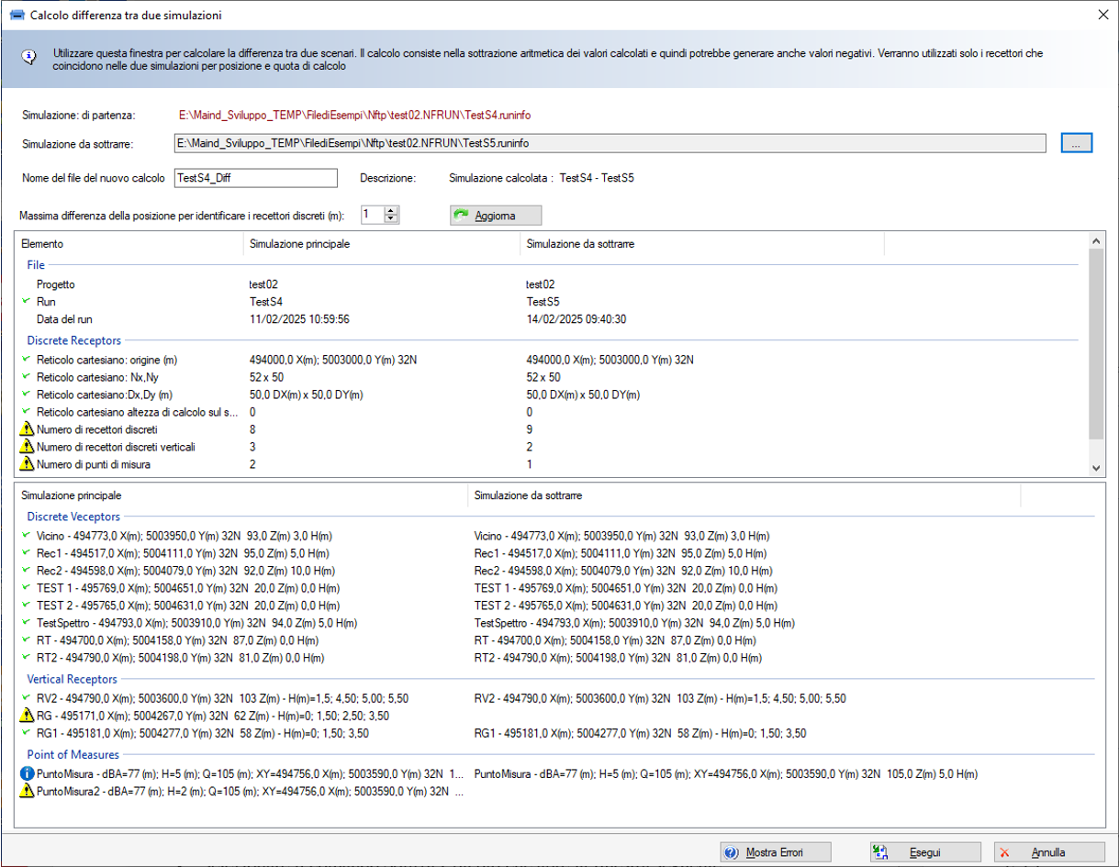
Task: Click lower Simulazione principale column header
Action: (x=241, y=495)
